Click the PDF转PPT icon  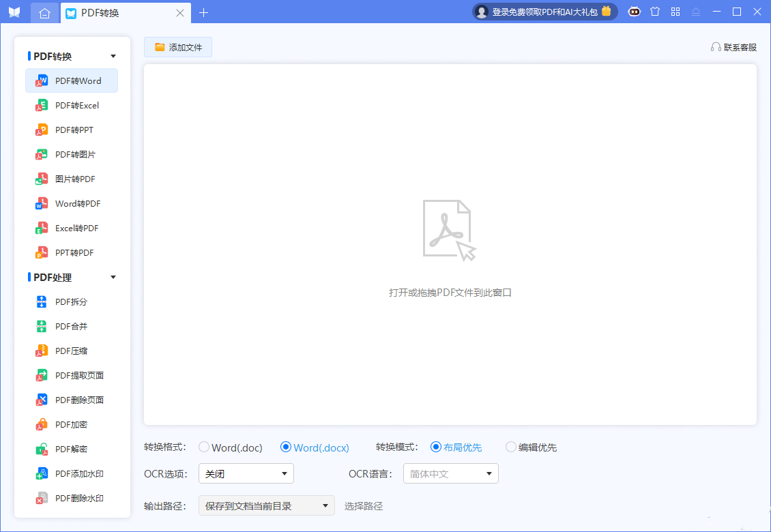pos(42,130)
